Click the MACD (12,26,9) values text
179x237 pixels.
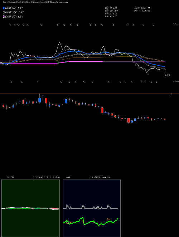pyautogui.click(x=47, y=177)
